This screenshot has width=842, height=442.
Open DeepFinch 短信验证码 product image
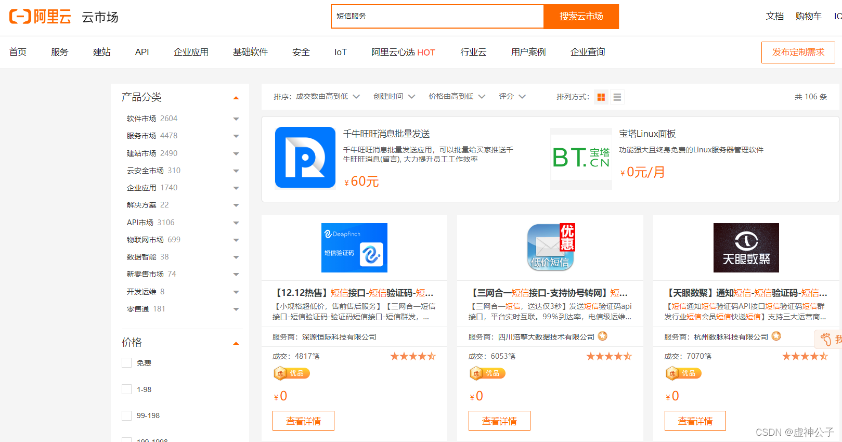(x=354, y=248)
